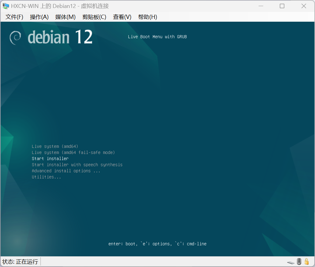The width and height of the screenshot is (315, 267).
Task: Open Utilities... submenu entry
Action: pos(46,177)
